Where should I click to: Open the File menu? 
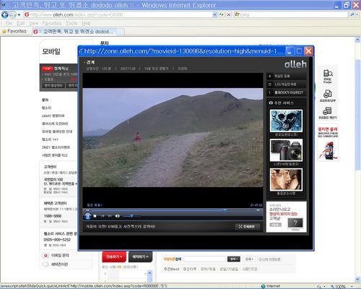[x=9, y=23]
